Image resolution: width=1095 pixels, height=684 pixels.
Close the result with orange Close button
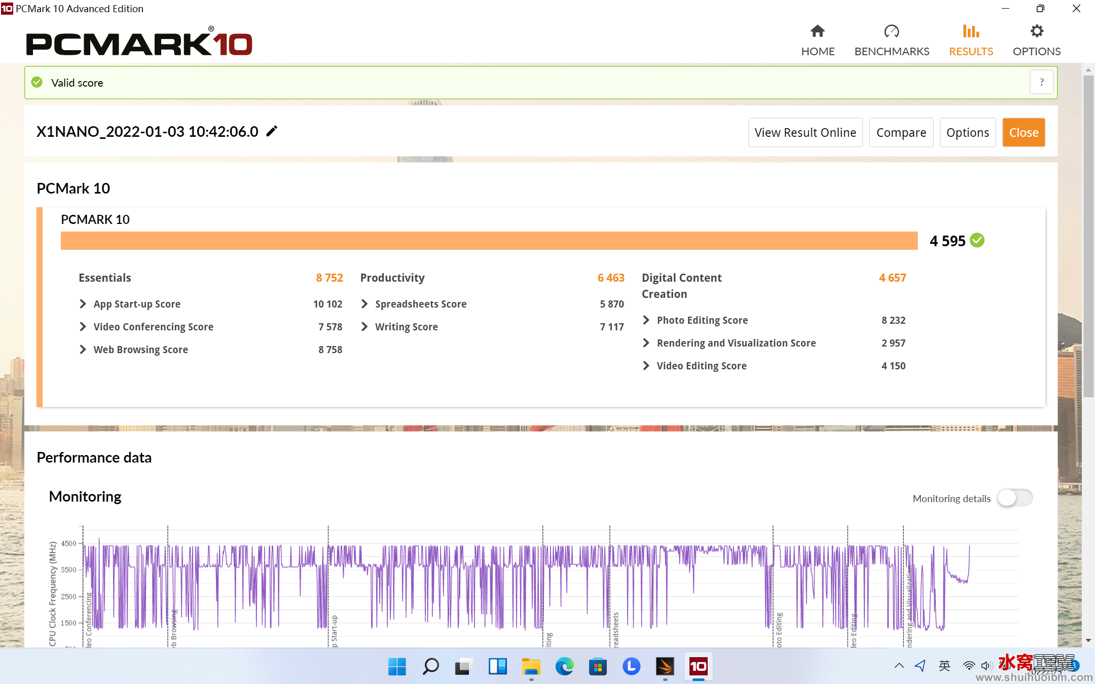[1024, 132]
